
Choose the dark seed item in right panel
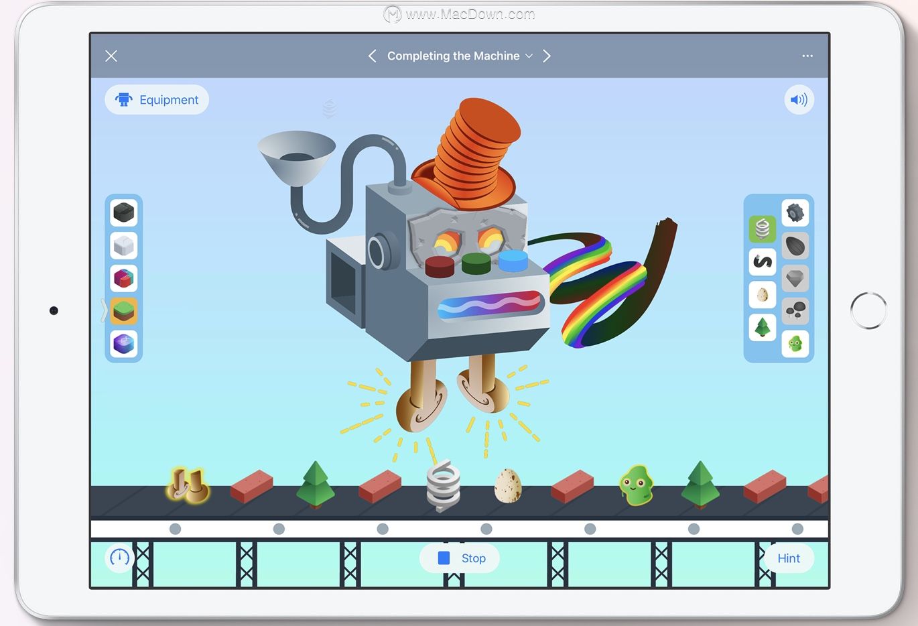click(x=795, y=246)
